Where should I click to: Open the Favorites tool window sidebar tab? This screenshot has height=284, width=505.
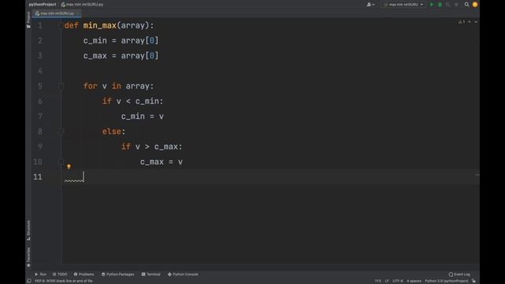(28, 257)
